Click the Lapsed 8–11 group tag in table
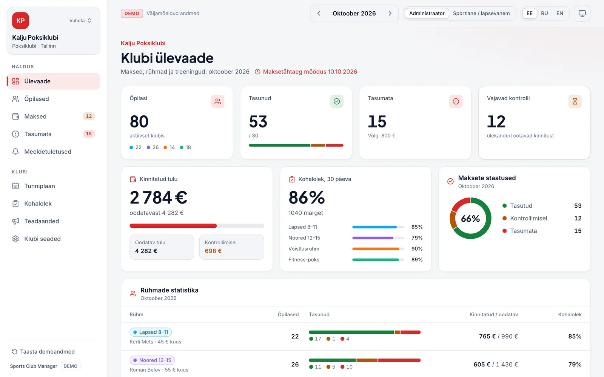The height and width of the screenshot is (377, 604). click(151, 332)
